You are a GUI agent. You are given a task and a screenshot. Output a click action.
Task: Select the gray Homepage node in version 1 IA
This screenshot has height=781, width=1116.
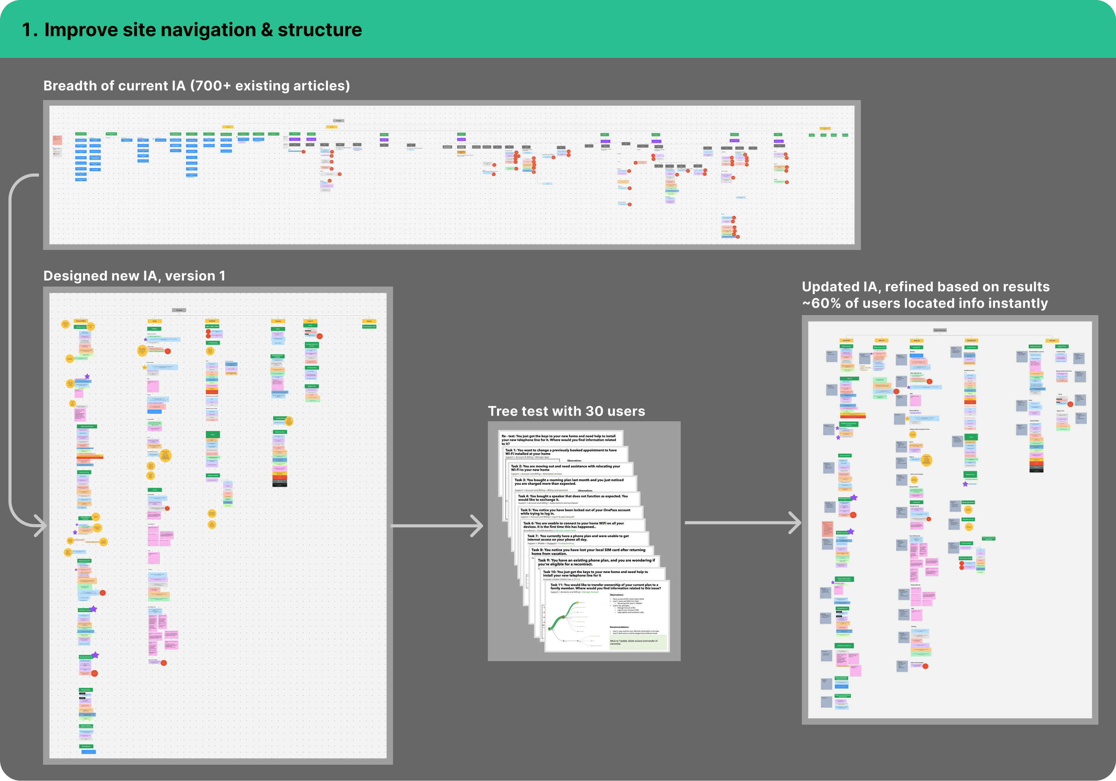coord(179,310)
